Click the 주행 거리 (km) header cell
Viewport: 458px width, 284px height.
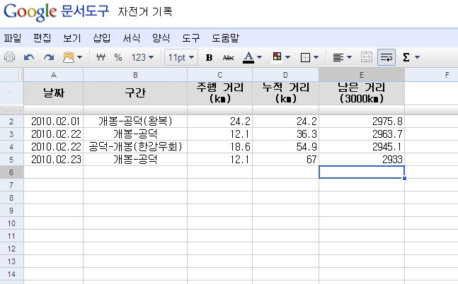(x=220, y=93)
